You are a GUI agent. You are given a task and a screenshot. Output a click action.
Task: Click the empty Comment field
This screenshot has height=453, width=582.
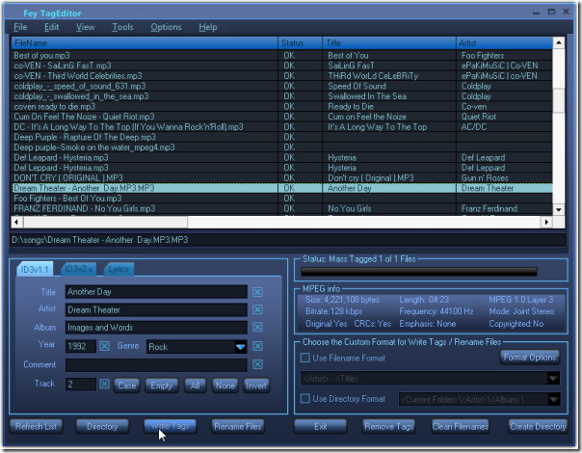point(156,364)
